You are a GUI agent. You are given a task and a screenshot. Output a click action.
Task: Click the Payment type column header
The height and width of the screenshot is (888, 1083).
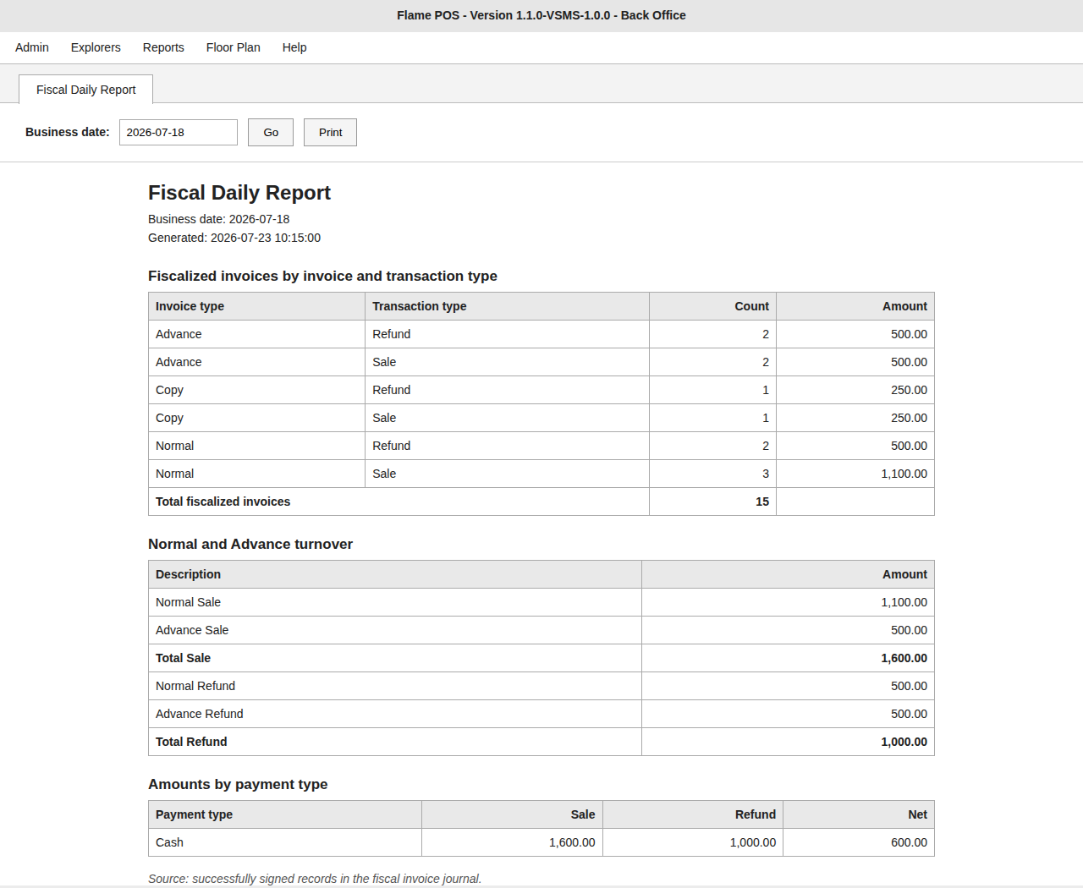pyautogui.click(x=285, y=814)
